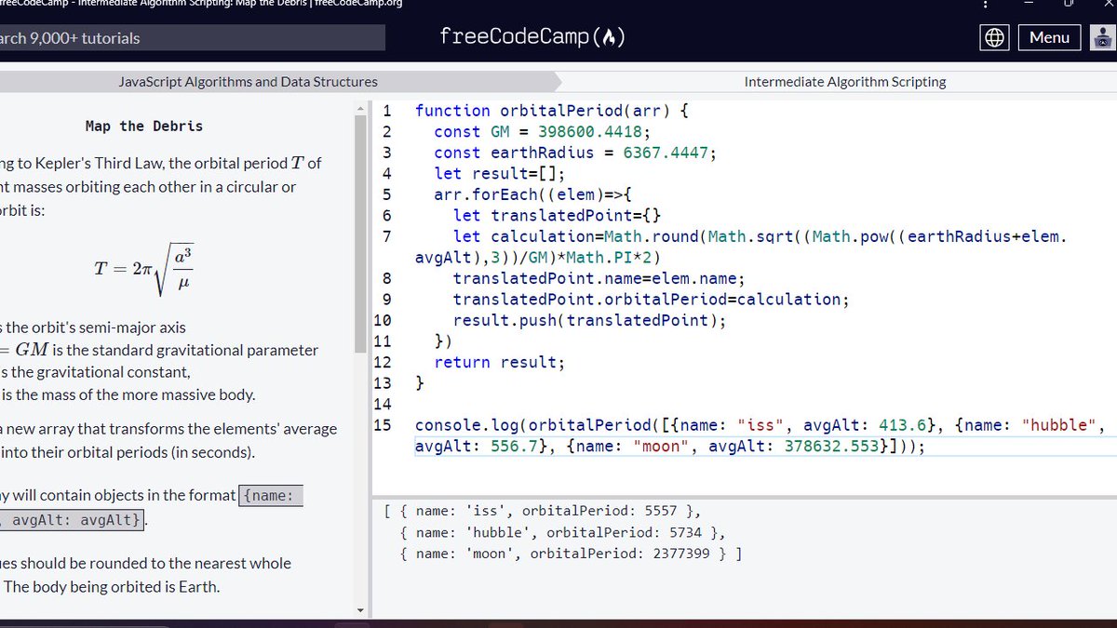Click the freeCodeCamp logo link
The height and width of the screenshot is (628, 1117).
[532, 37]
